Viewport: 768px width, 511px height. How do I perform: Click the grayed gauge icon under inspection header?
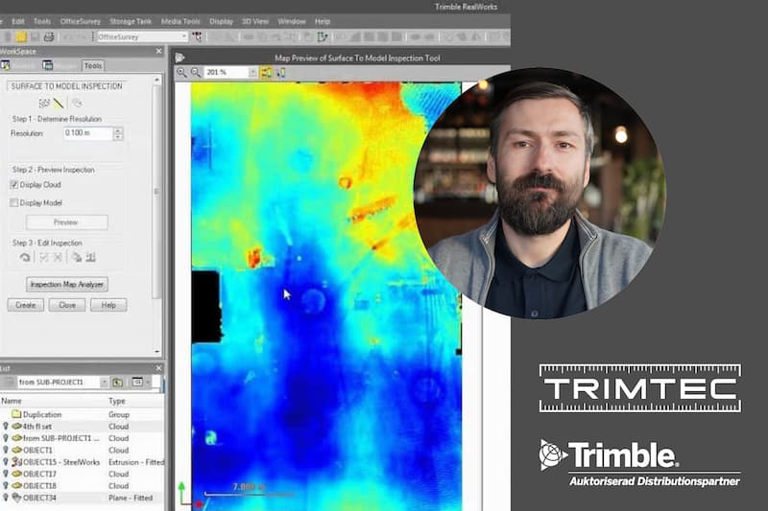pos(77,104)
